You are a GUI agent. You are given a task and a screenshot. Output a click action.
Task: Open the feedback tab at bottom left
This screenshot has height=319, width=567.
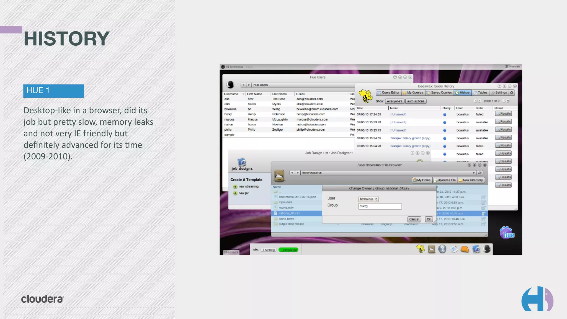[231, 252]
